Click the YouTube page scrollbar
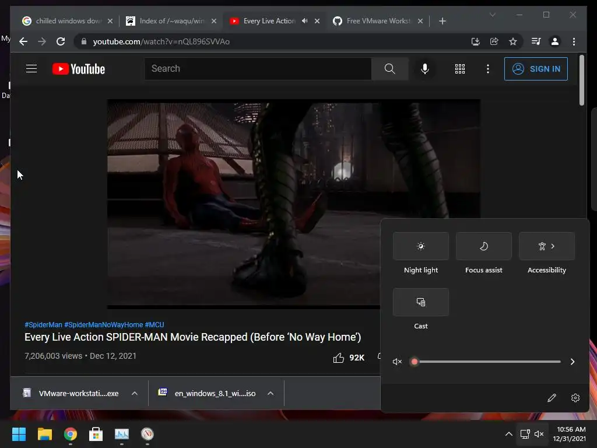597x448 pixels. coord(581,80)
